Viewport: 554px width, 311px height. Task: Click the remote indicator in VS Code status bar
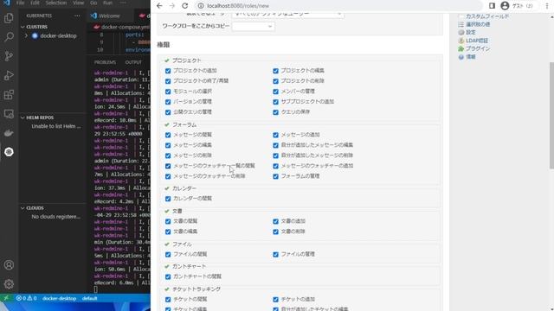(x=6, y=298)
